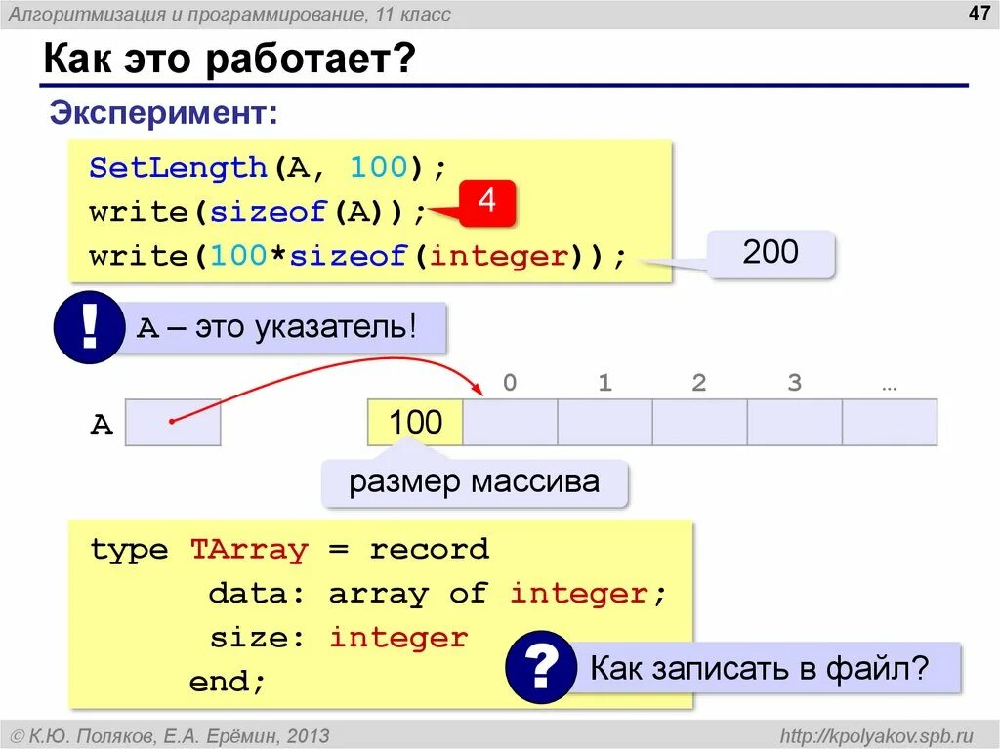The image size is (1000, 749).
Task: Click the 'type TArray = record' line
Action: pos(289,550)
